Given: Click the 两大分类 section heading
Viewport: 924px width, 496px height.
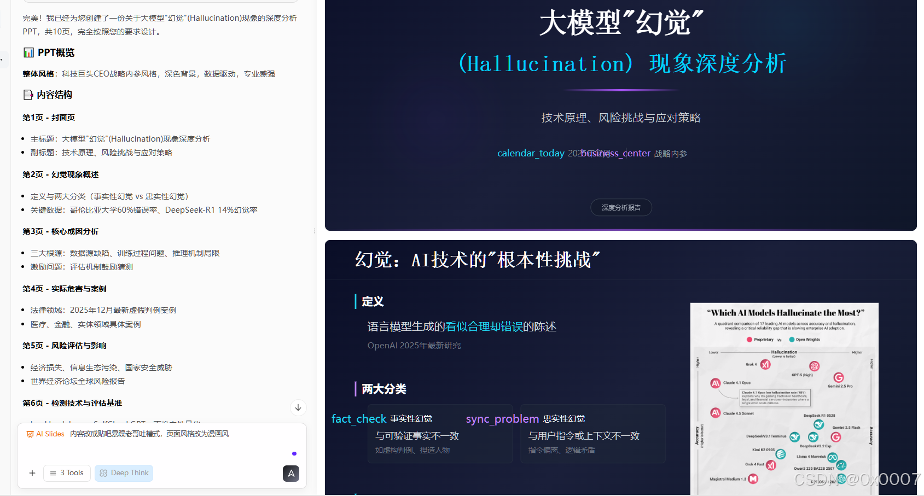Looking at the screenshot, I should [384, 389].
